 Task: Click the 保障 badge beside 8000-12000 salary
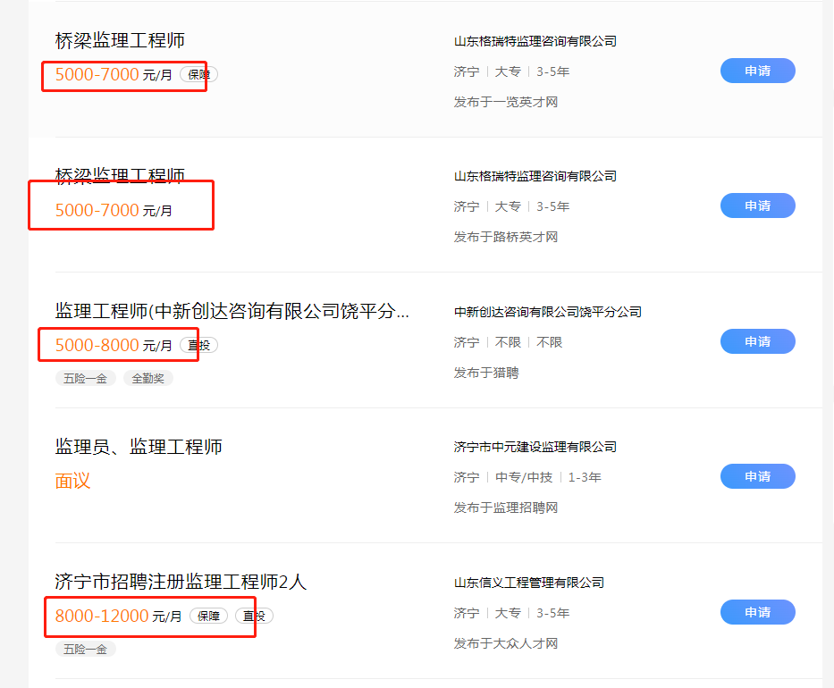tap(208, 616)
